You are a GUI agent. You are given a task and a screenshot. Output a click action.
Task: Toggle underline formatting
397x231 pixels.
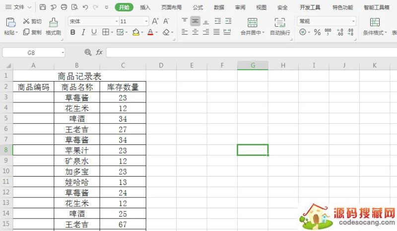94,32
